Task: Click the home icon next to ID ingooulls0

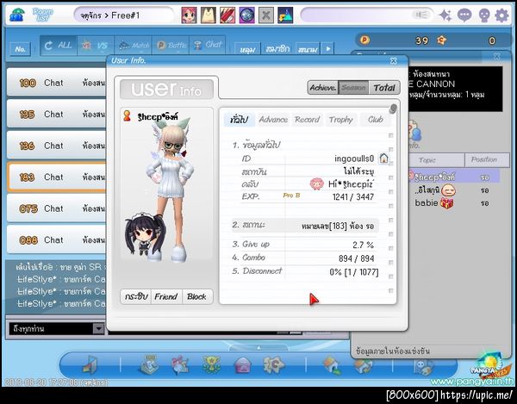Action: tap(383, 158)
